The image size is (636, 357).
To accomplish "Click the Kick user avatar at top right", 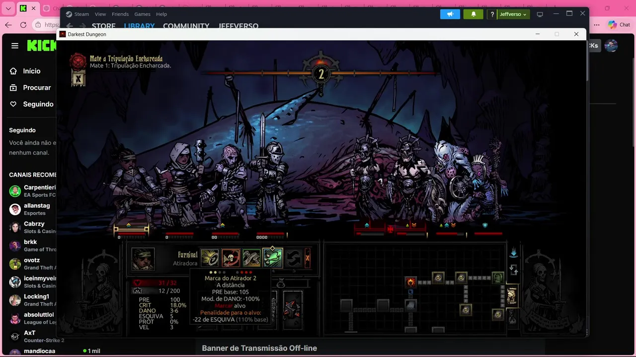I will [x=611, y=46].
